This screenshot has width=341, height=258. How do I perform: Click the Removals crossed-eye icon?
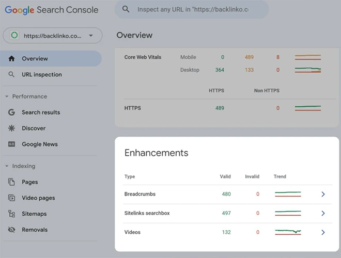(x=11, y=230)
